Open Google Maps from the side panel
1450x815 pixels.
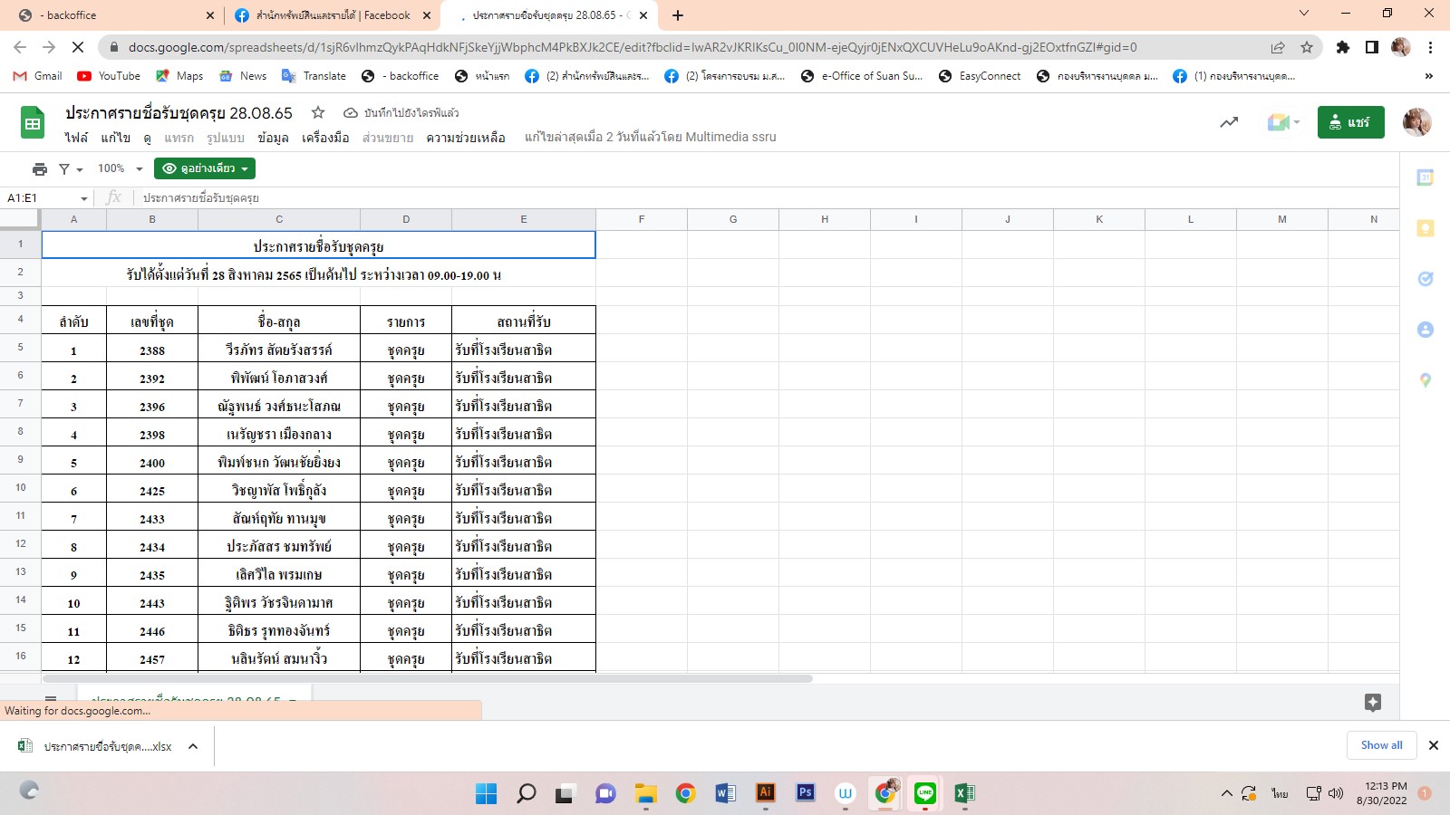1425,380
